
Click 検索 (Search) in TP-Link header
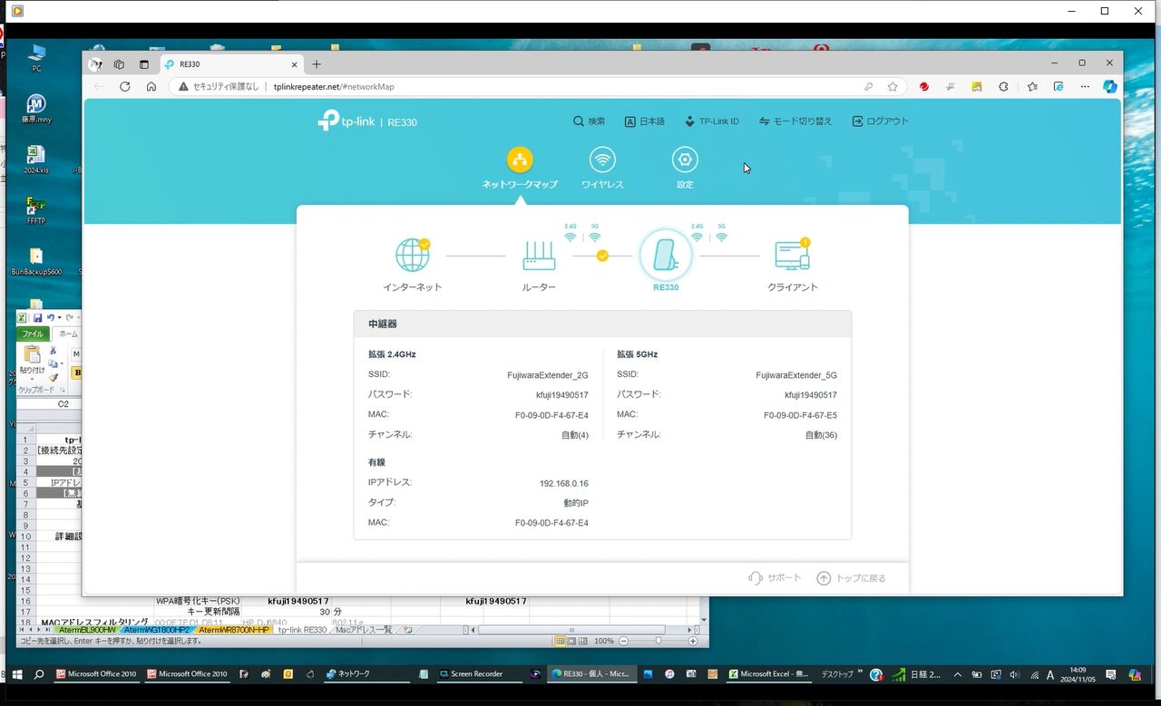coord(589,121)
